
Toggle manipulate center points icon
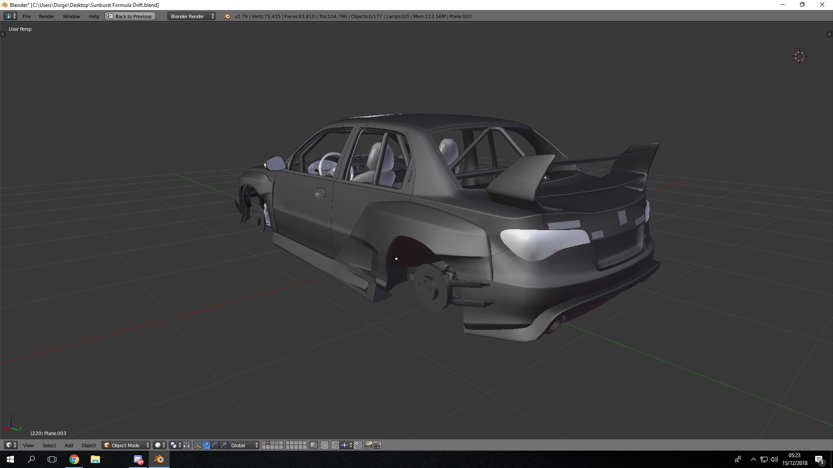[x=187, y=445]
